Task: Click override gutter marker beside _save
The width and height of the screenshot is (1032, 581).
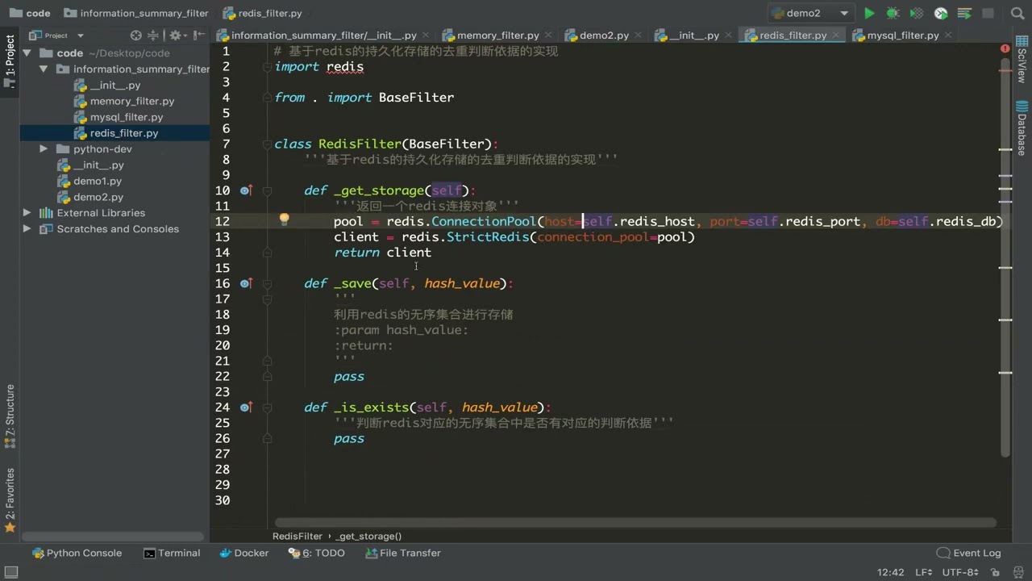Action: [246, 283]
